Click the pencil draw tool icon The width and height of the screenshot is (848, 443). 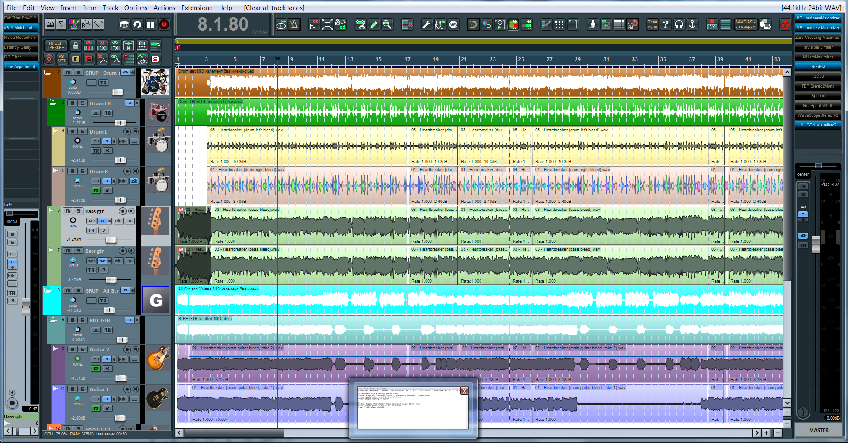374,24
